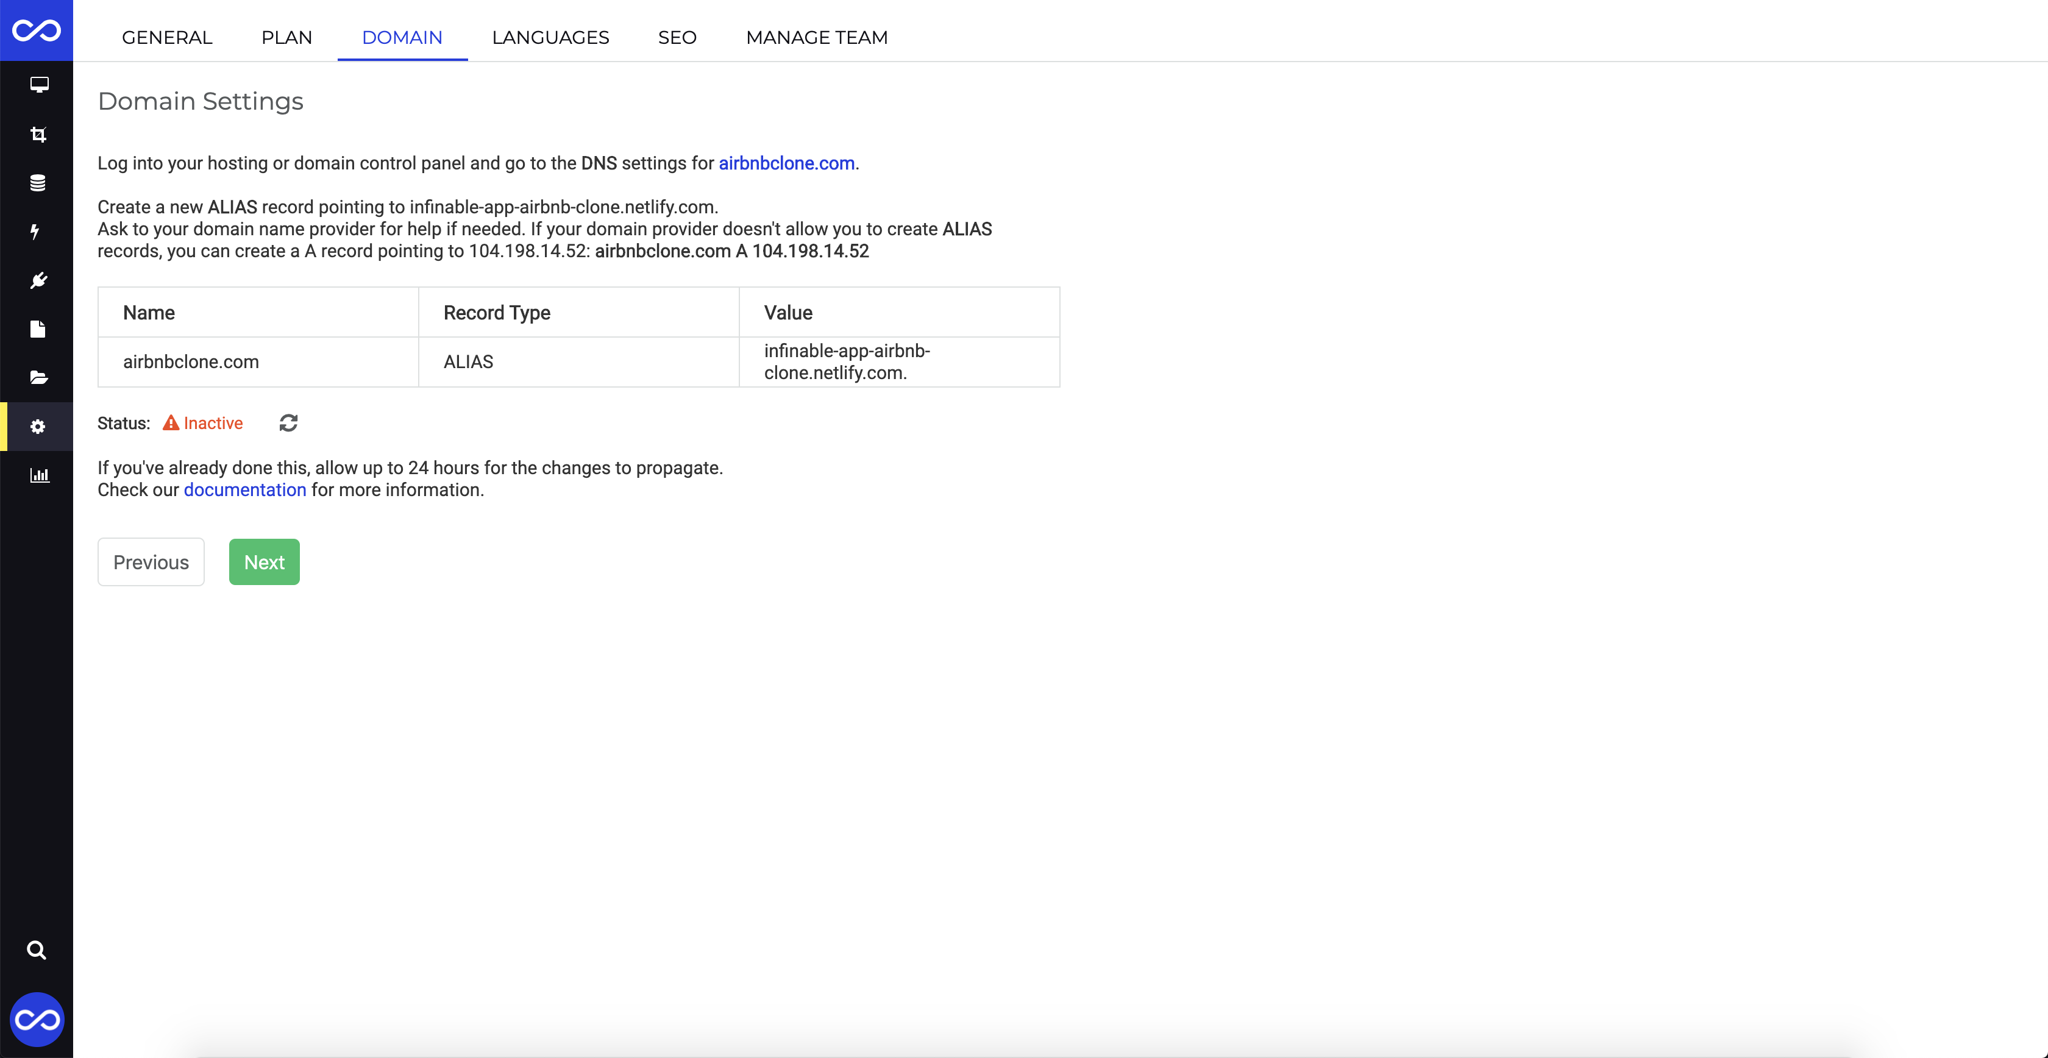
Task: Click the round infinity avatar at bottom-left
Action: [37, 1019]
